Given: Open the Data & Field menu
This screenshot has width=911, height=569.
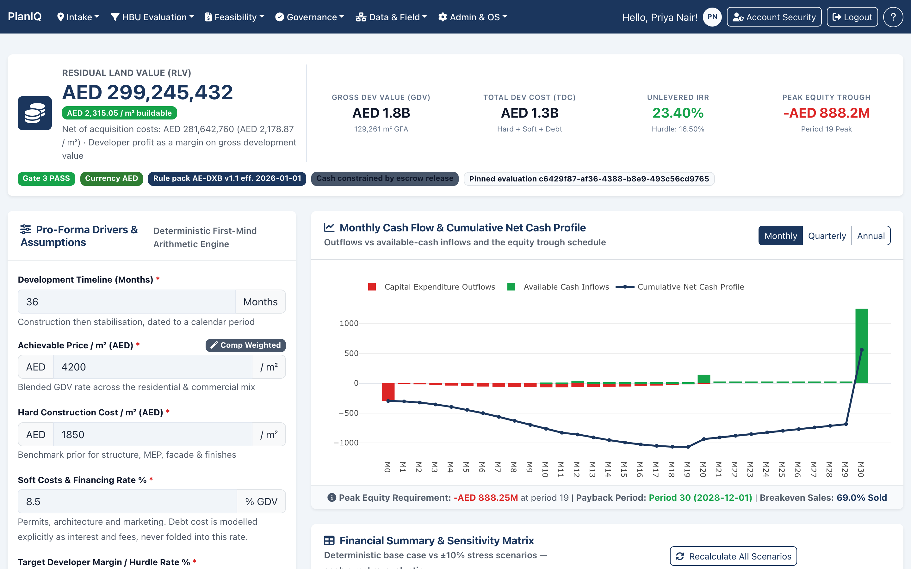Looking at the screenshot, I should [391, 17].
